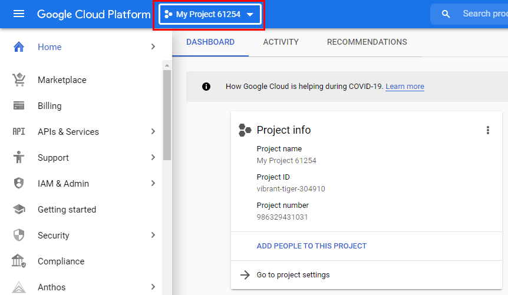Select Home in the navigation menu

(50, 47)
